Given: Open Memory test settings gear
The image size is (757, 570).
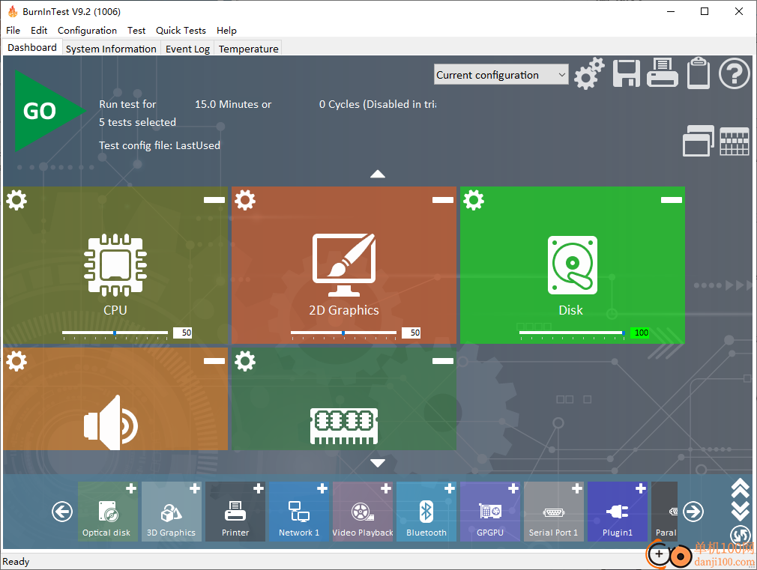Looking at the screenshot, I should 245,361.
